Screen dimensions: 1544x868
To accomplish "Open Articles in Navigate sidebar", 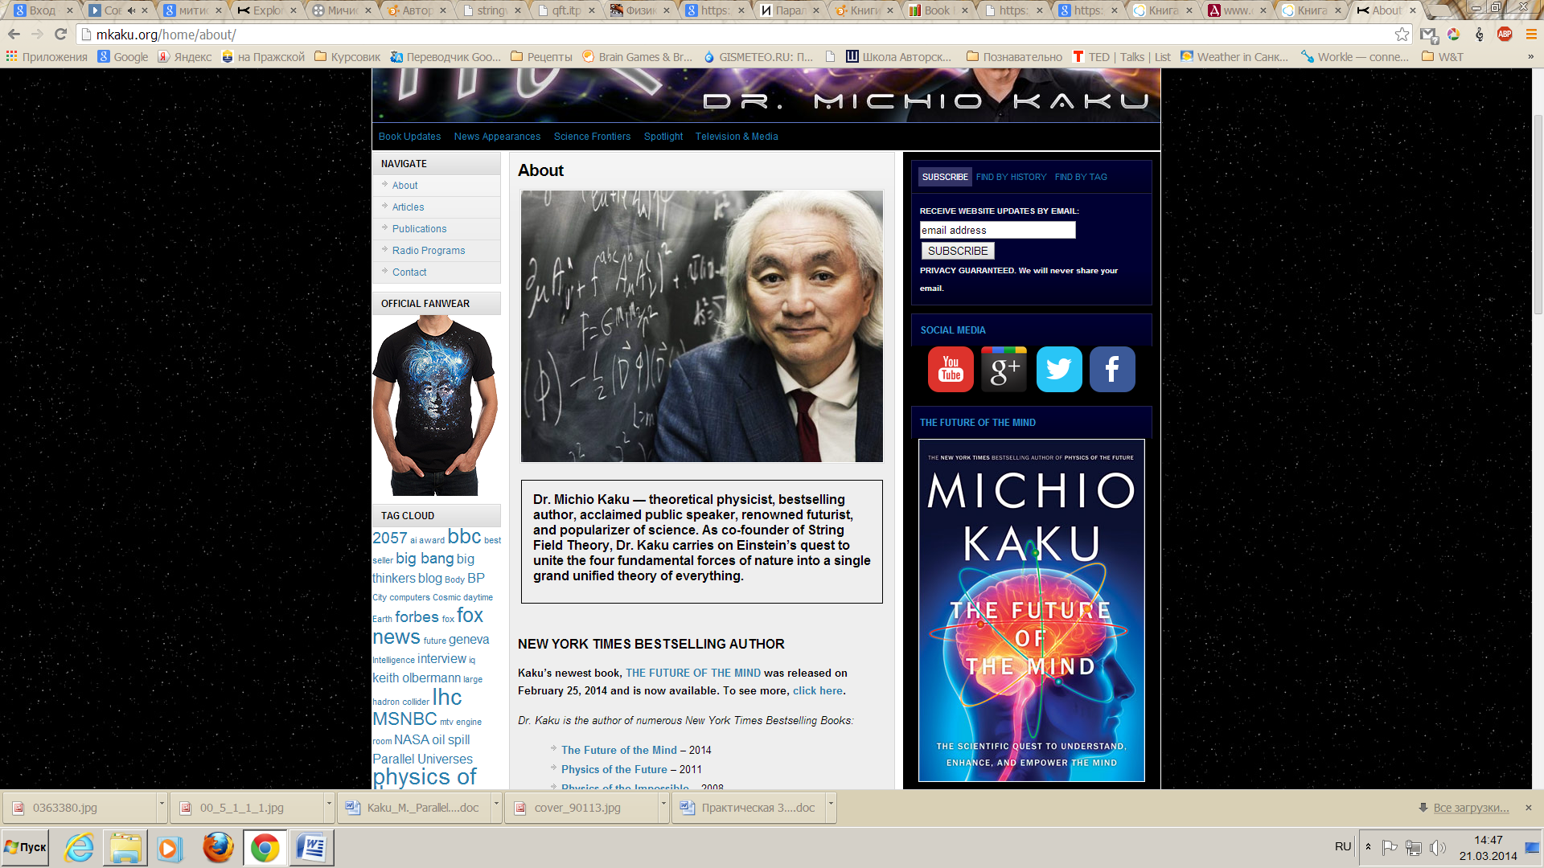I will (408, 207).
